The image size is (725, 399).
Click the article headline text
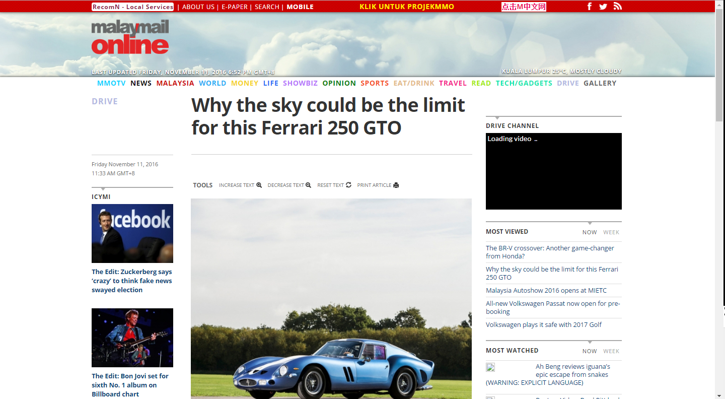pos(328,116)
